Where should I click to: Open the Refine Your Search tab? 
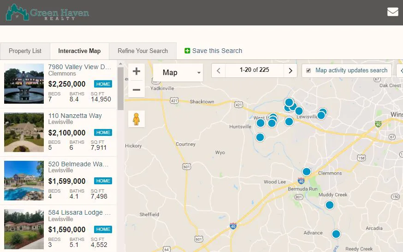point(142,51)
